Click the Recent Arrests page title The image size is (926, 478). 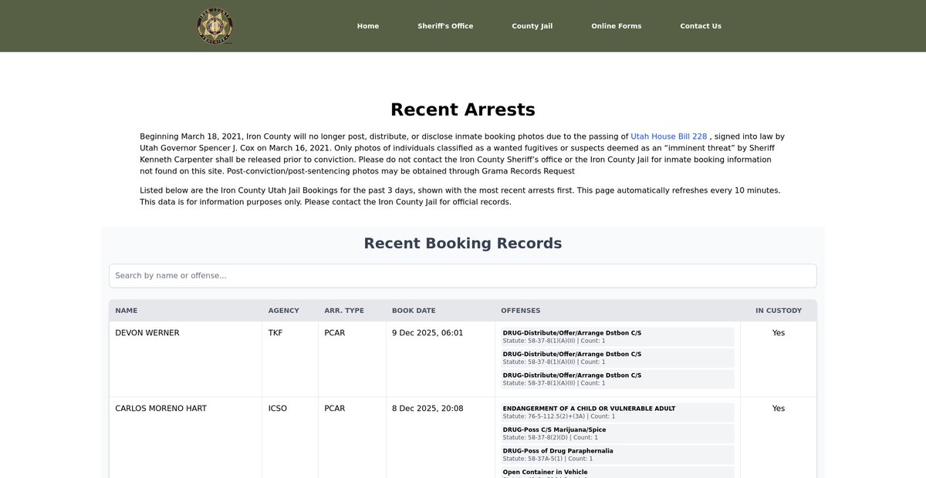point(463,109)
